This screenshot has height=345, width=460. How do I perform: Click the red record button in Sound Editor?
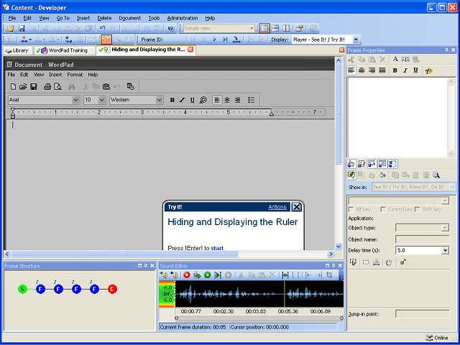coord(186,275)
